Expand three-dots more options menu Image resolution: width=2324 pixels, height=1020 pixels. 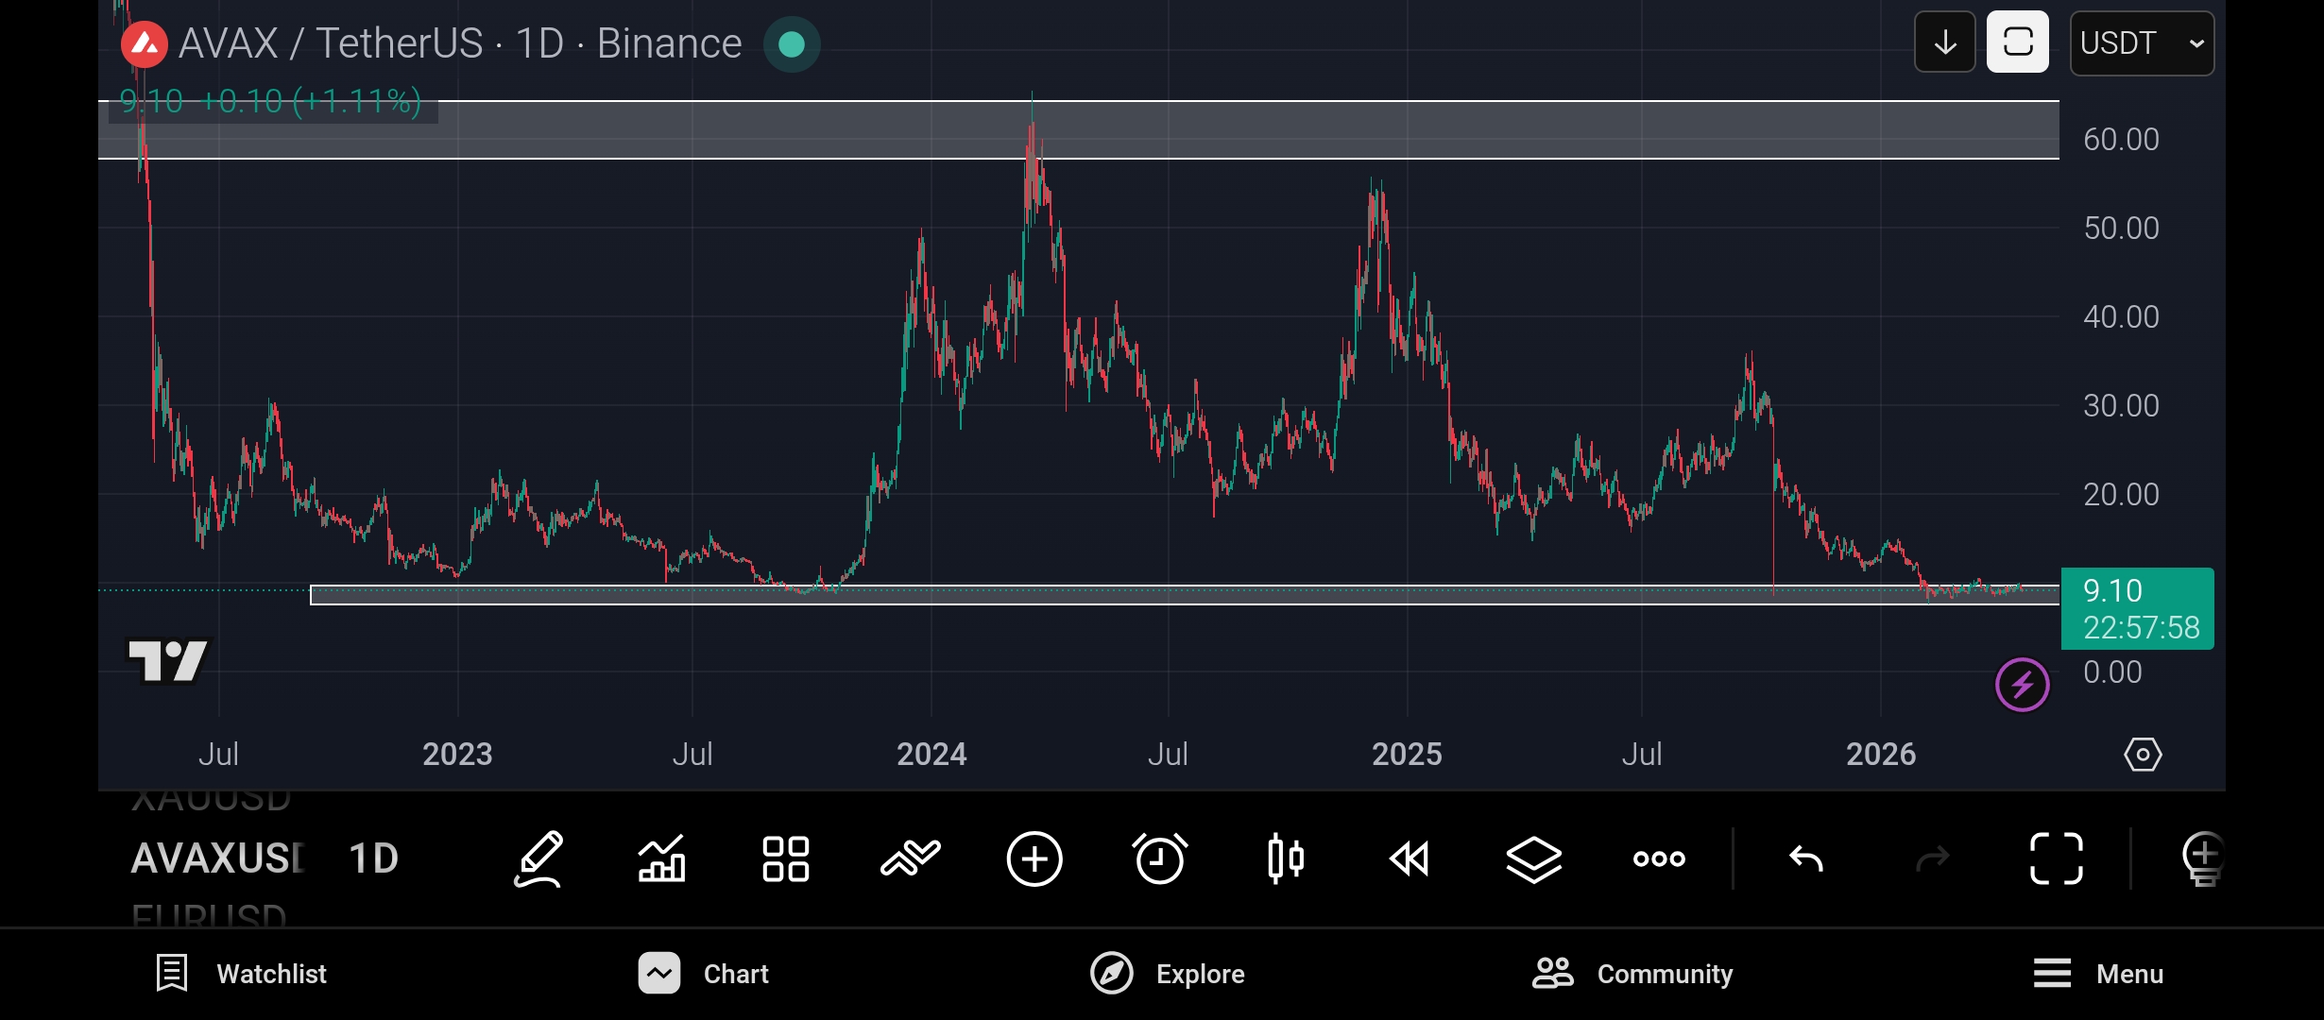point(1659,858)
